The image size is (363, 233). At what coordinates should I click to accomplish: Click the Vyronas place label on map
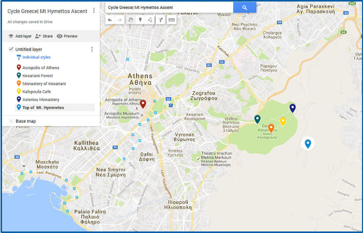pyautogui.click(x=185, y=137)
